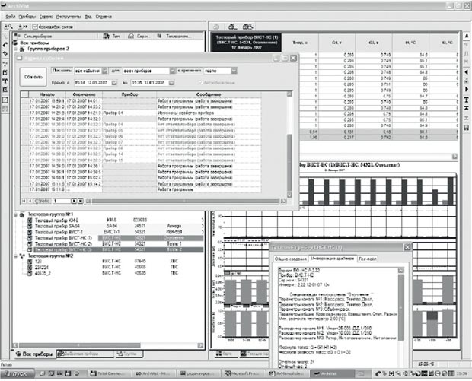472x381 pixels.
Task: Open the Файл menu
Action: 11,17
